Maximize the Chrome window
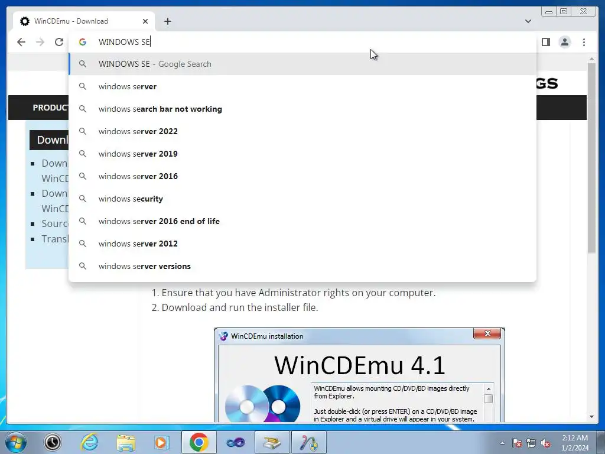The width and height of the screenshot is (605, 454). point(564,12)
